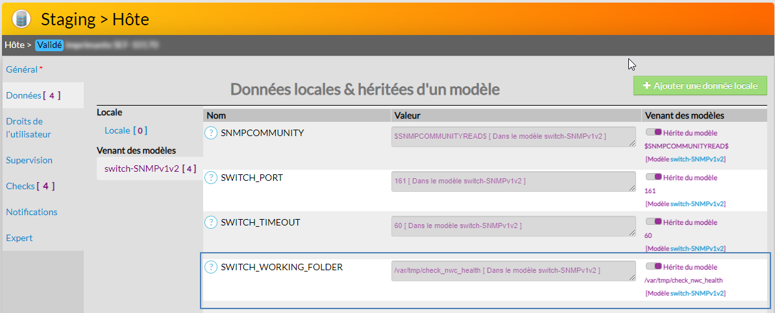Toggle inheritance switch for SWITCH_TIMEOUT
Image resolution: width=775 pixels, height=313 pixels.
(x=653, y=222)
